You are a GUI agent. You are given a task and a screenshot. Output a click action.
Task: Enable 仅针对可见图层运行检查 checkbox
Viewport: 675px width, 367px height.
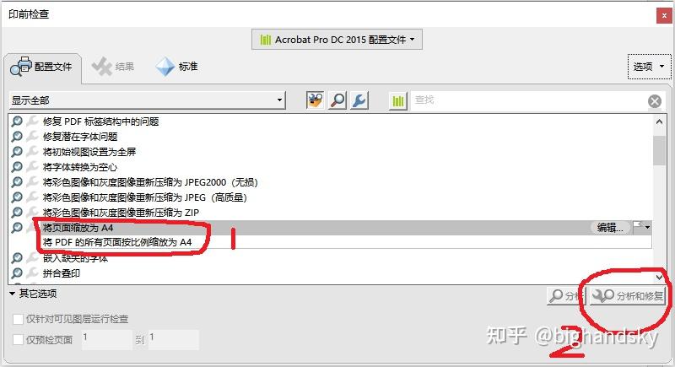click(x=18, y=319)
